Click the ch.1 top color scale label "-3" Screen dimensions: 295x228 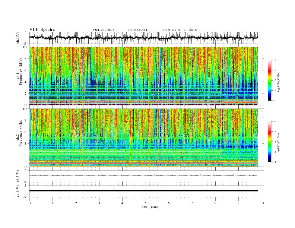click(x=275, y=60)
